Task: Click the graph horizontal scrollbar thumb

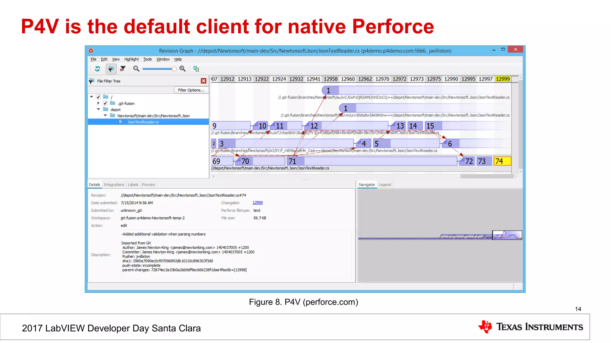Action: click(x=487, y=176)
